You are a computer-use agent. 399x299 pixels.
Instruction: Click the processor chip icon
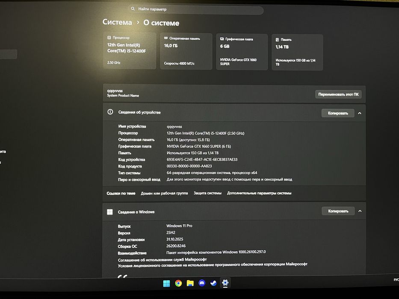(x=109, y=38)
